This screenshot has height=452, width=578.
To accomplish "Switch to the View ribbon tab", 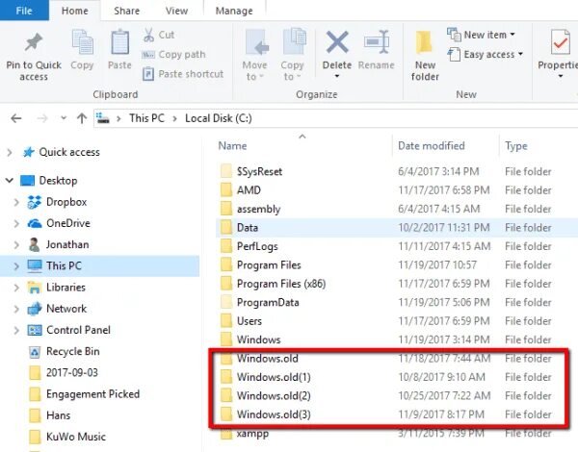I will 176,11.
